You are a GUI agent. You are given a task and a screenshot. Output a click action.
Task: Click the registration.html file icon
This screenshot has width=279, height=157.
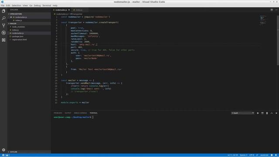pos(10,40)
